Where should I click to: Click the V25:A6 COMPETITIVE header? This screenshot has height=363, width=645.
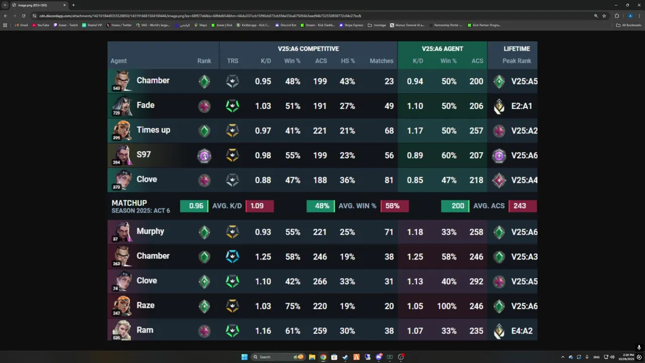pos(308,49)
